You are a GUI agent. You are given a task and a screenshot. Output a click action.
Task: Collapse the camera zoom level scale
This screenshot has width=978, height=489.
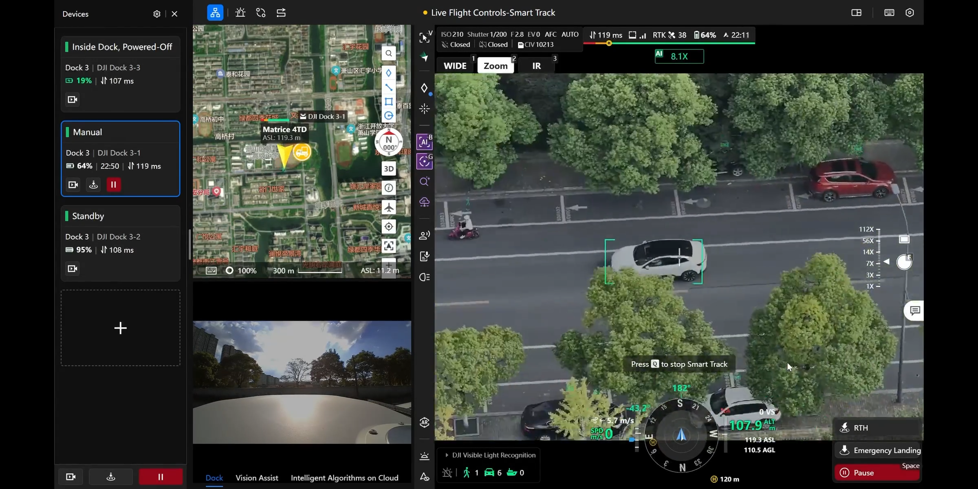887,262
